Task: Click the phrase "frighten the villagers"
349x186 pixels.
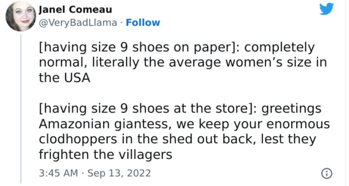Action: tap(106, 154)
